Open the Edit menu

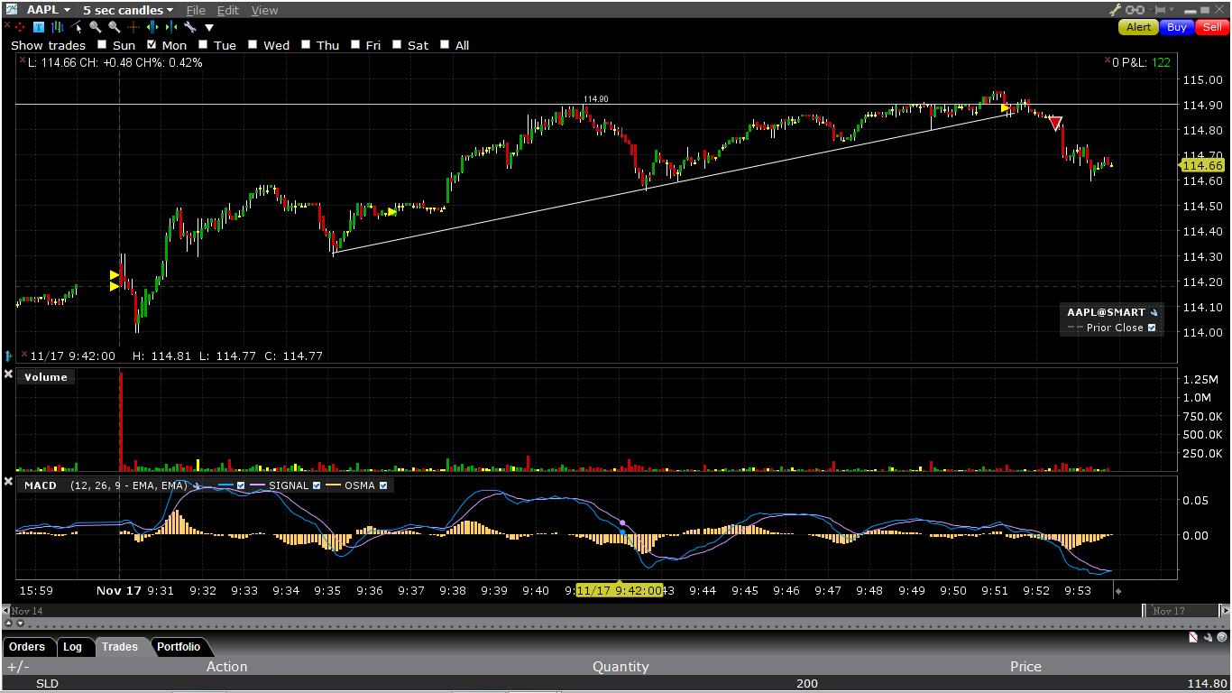point(228,10)
